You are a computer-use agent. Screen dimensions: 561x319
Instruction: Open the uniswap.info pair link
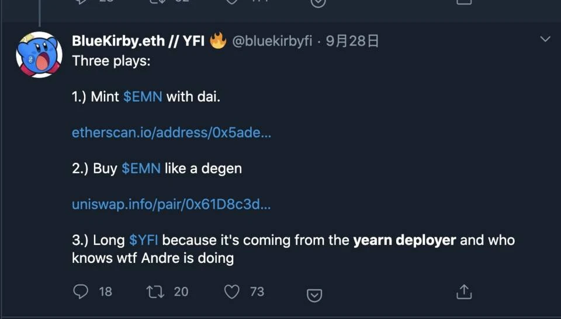tap(171, 204)
